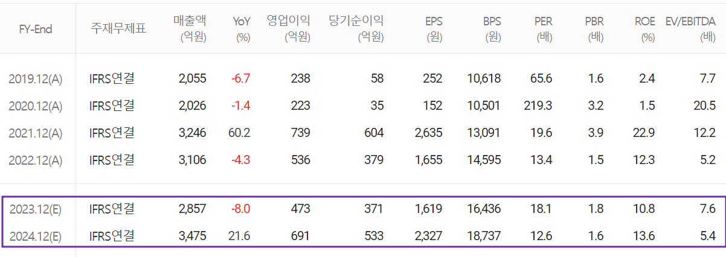726x257 pixels.
Task: Select the net income value 58
Action: (x=377, y=78)
